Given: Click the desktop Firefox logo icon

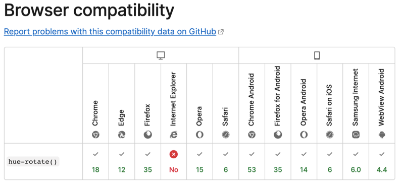Looking at the screenshot, I should [147, 135].
